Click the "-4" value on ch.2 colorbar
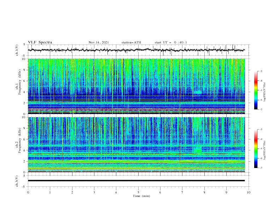This screenshot has height=216, width=280. [261, 139]
